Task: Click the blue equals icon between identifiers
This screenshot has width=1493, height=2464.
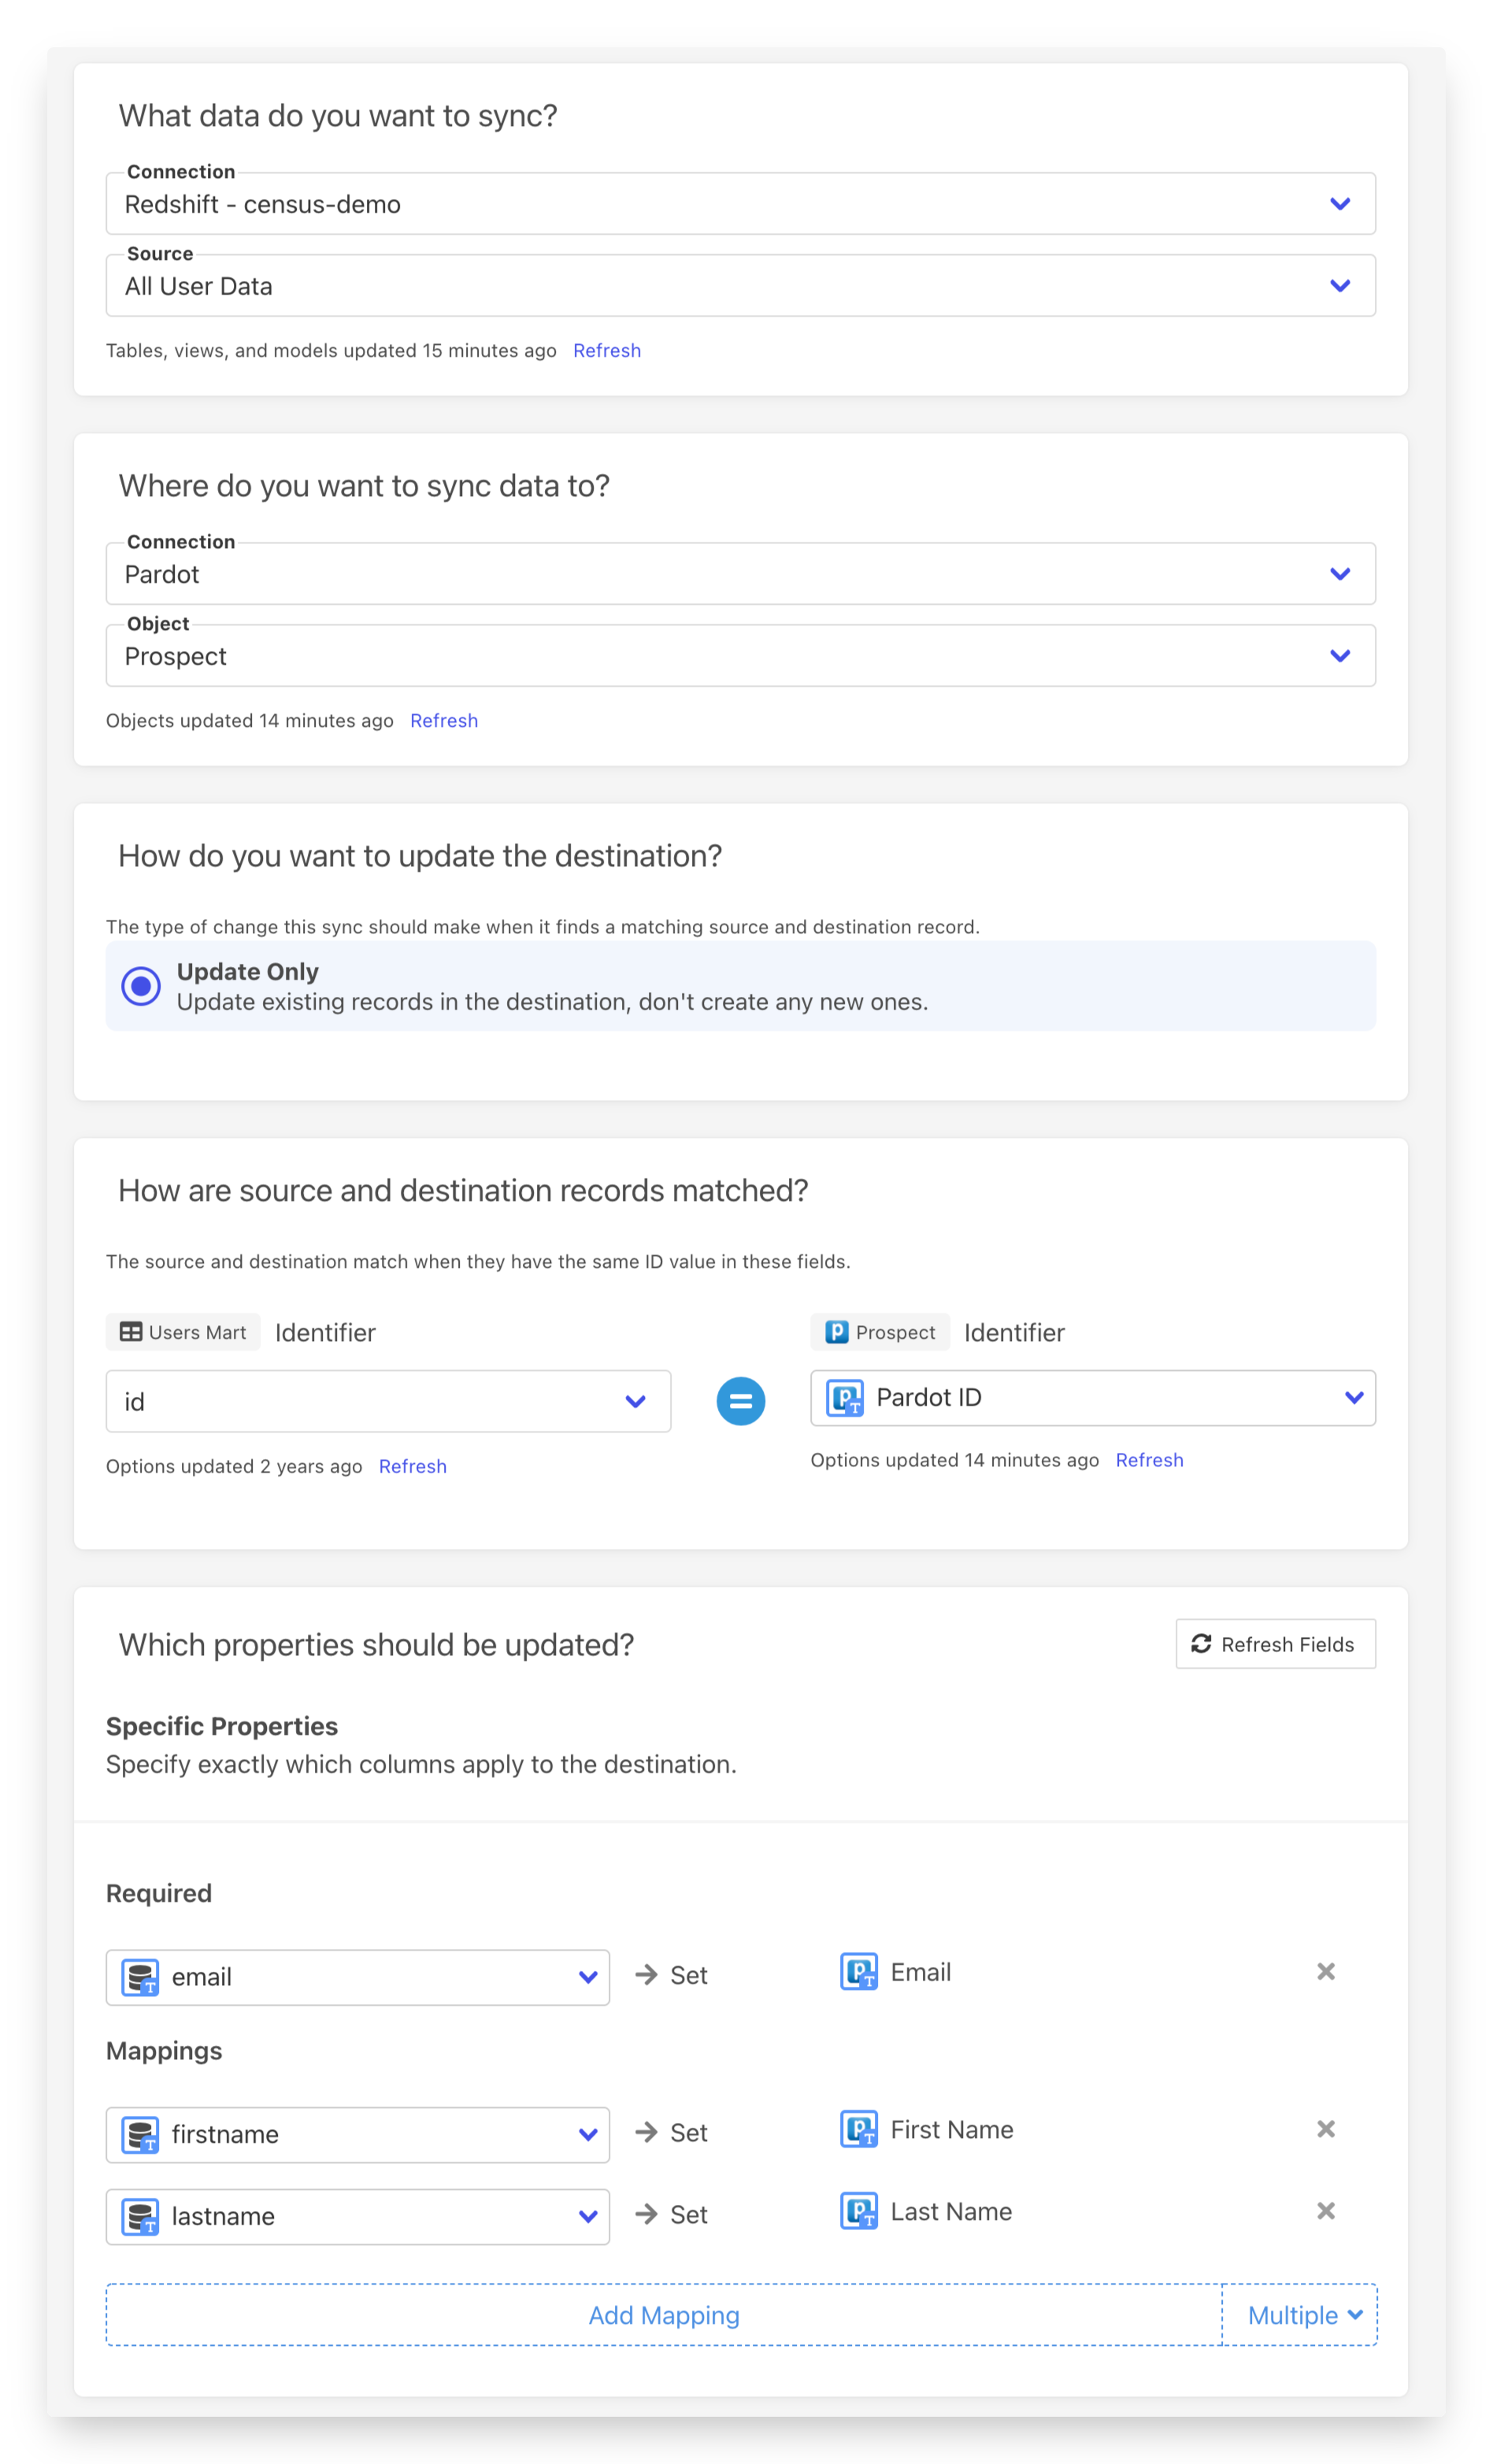Action: (740, 1401)
